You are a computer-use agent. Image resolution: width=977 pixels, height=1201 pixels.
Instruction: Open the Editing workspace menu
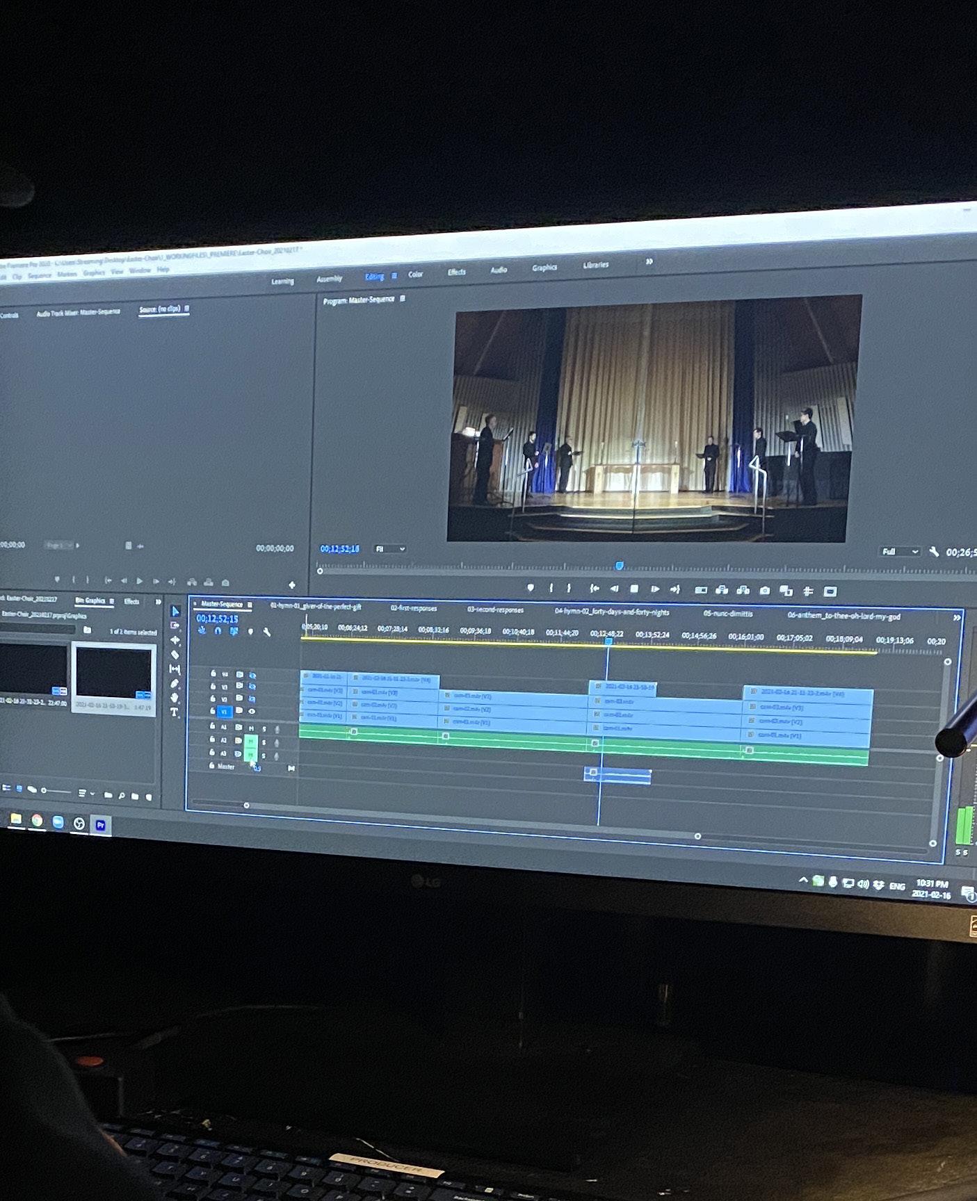pyautogui.click(x=394, y=276)
